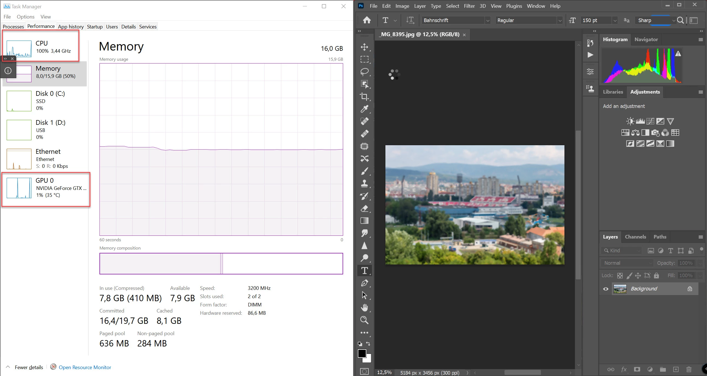The image size is (707, 376).
Task: Toggle Lock transparent pixels in Layers panel
Action: click(x=620, y=276)
